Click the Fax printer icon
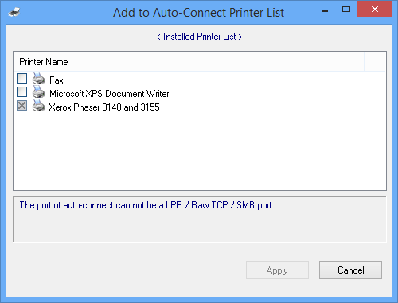The width and height of the screenshot is (398, 303). pos(38,78)
